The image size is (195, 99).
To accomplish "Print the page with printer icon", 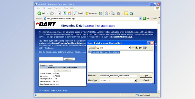I will coord(113,13).
